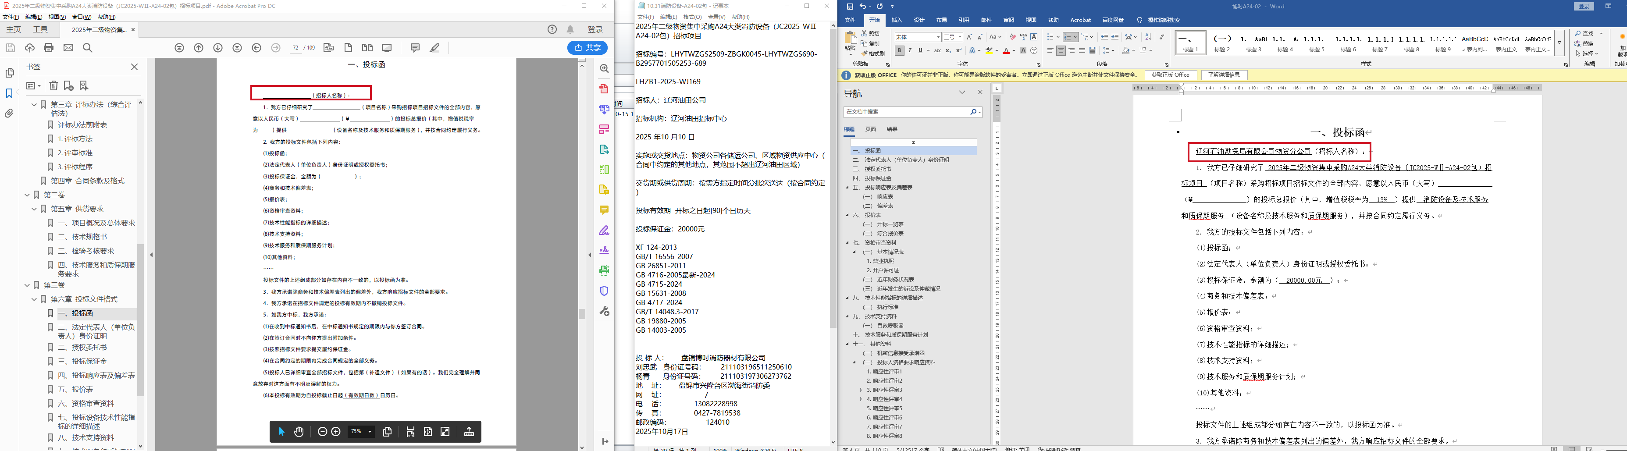Open Word 审阅 ribbon tab
The width and height of the screenshot is (1627, 451).
pyautogui.click(x=1009, y=20)
